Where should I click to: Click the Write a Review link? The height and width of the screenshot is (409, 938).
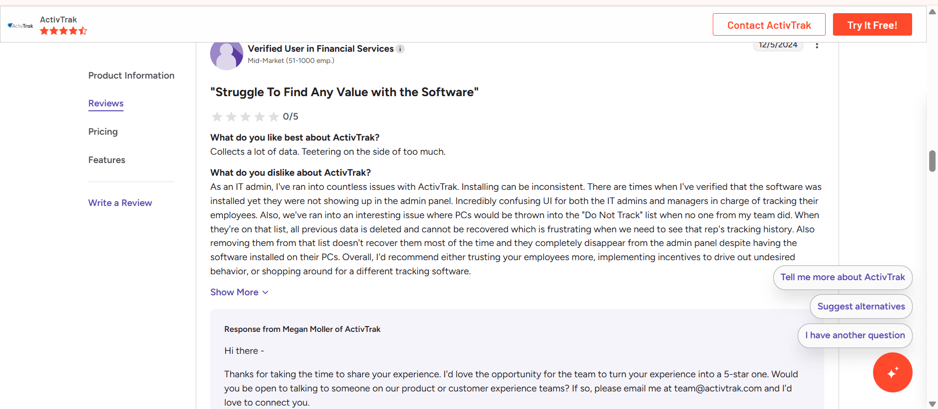click(120, 203)
